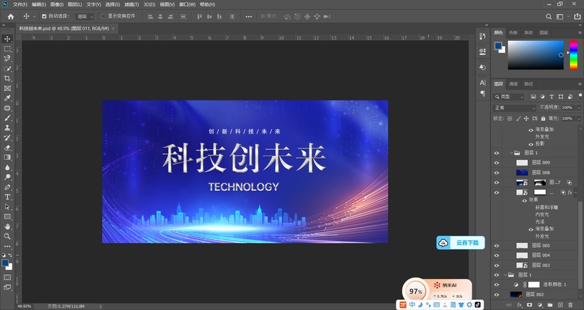Select the Gradient tool

[7, 157]
